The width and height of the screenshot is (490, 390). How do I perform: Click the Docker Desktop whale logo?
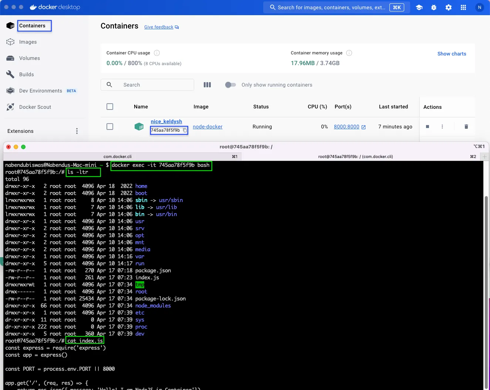pos(33,7)
